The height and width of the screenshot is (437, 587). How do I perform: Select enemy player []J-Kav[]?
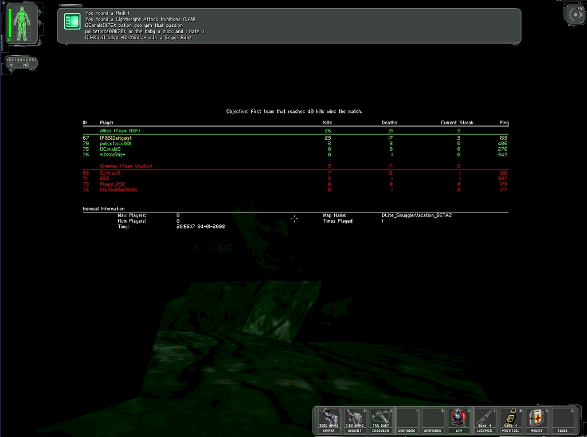pos(295,173)
